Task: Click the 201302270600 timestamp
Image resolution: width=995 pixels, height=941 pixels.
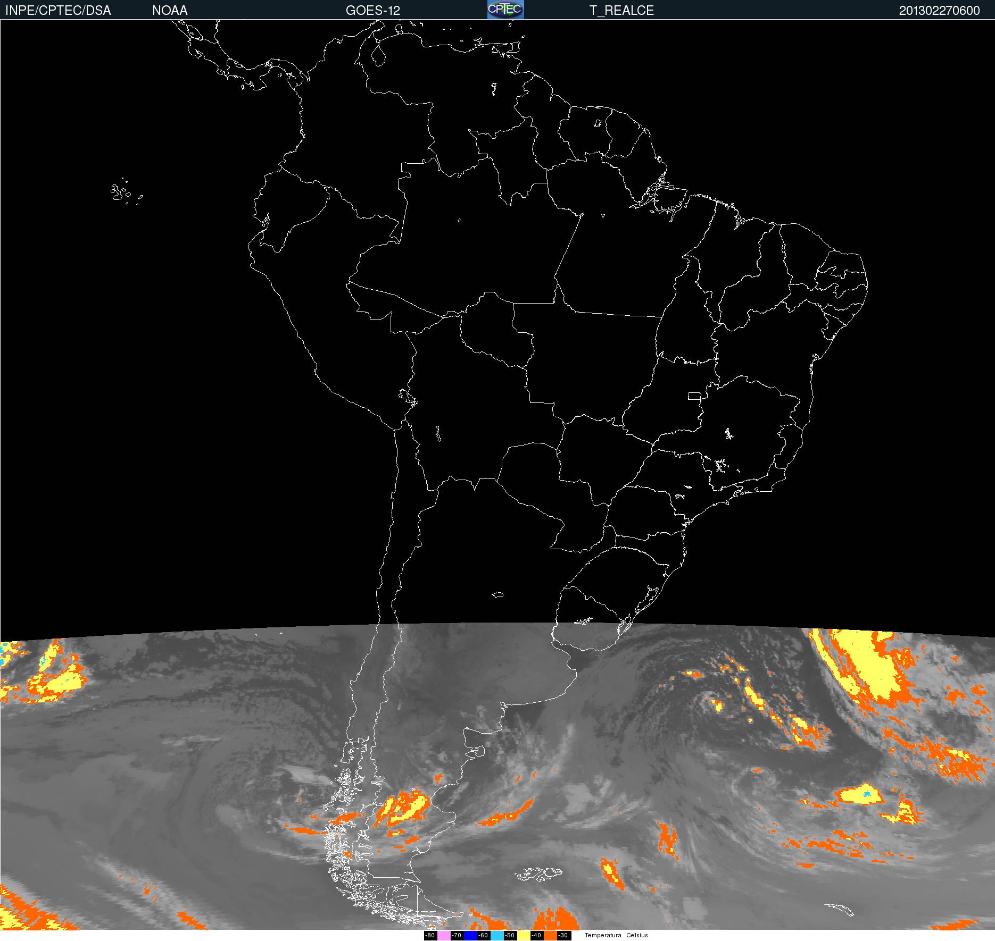Action: (940, 11)
